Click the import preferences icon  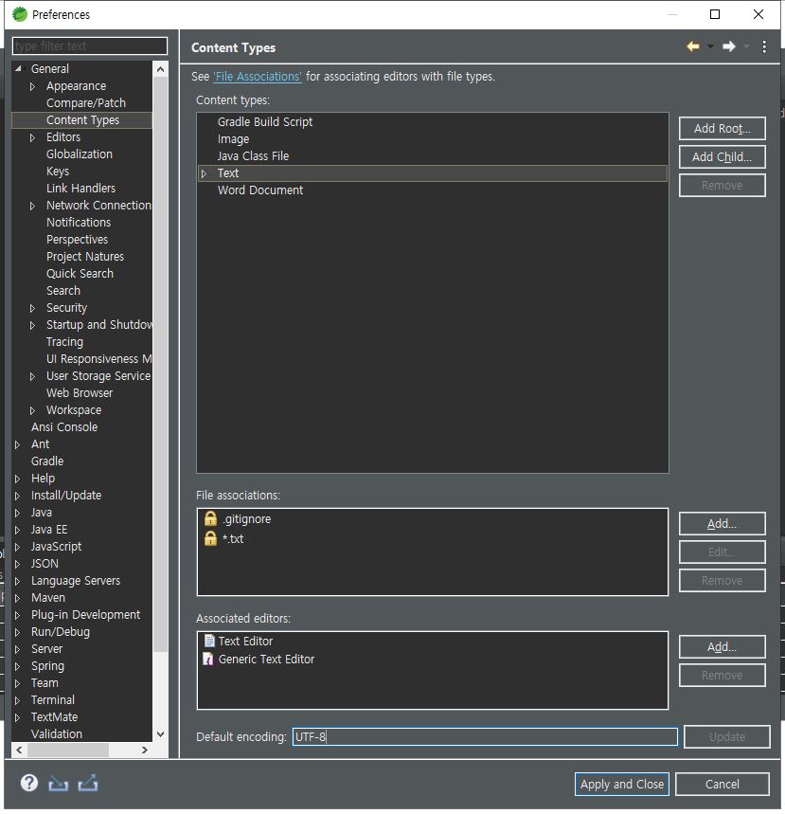pos(59,783)
